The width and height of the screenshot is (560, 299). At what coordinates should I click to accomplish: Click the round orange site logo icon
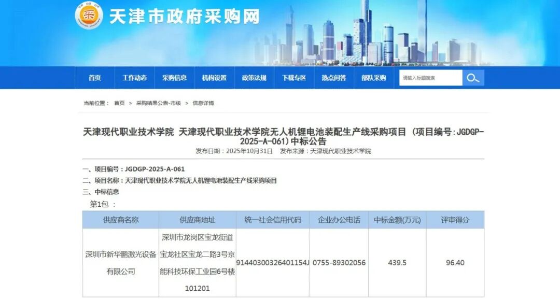click(89, 16)
